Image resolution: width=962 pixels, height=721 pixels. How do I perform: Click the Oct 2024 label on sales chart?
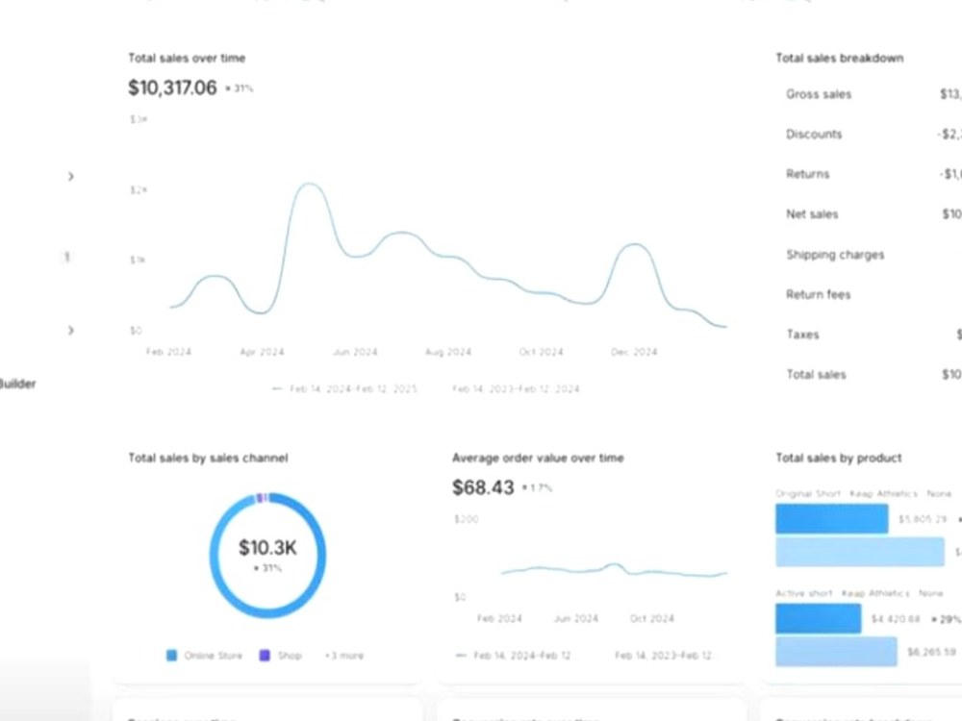(541, 352)
